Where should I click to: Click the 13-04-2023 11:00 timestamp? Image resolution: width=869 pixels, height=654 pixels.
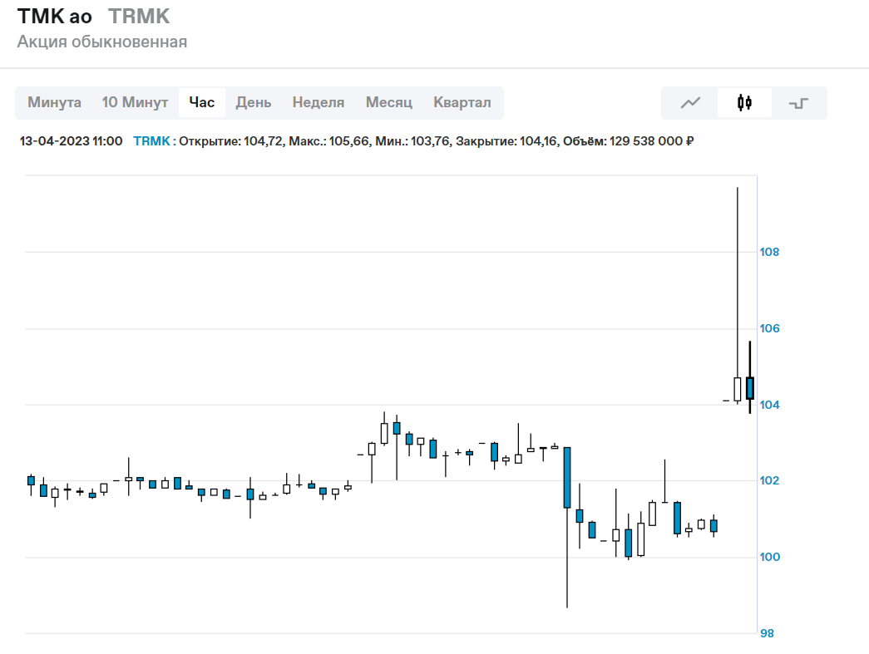(x=71, y=141)
